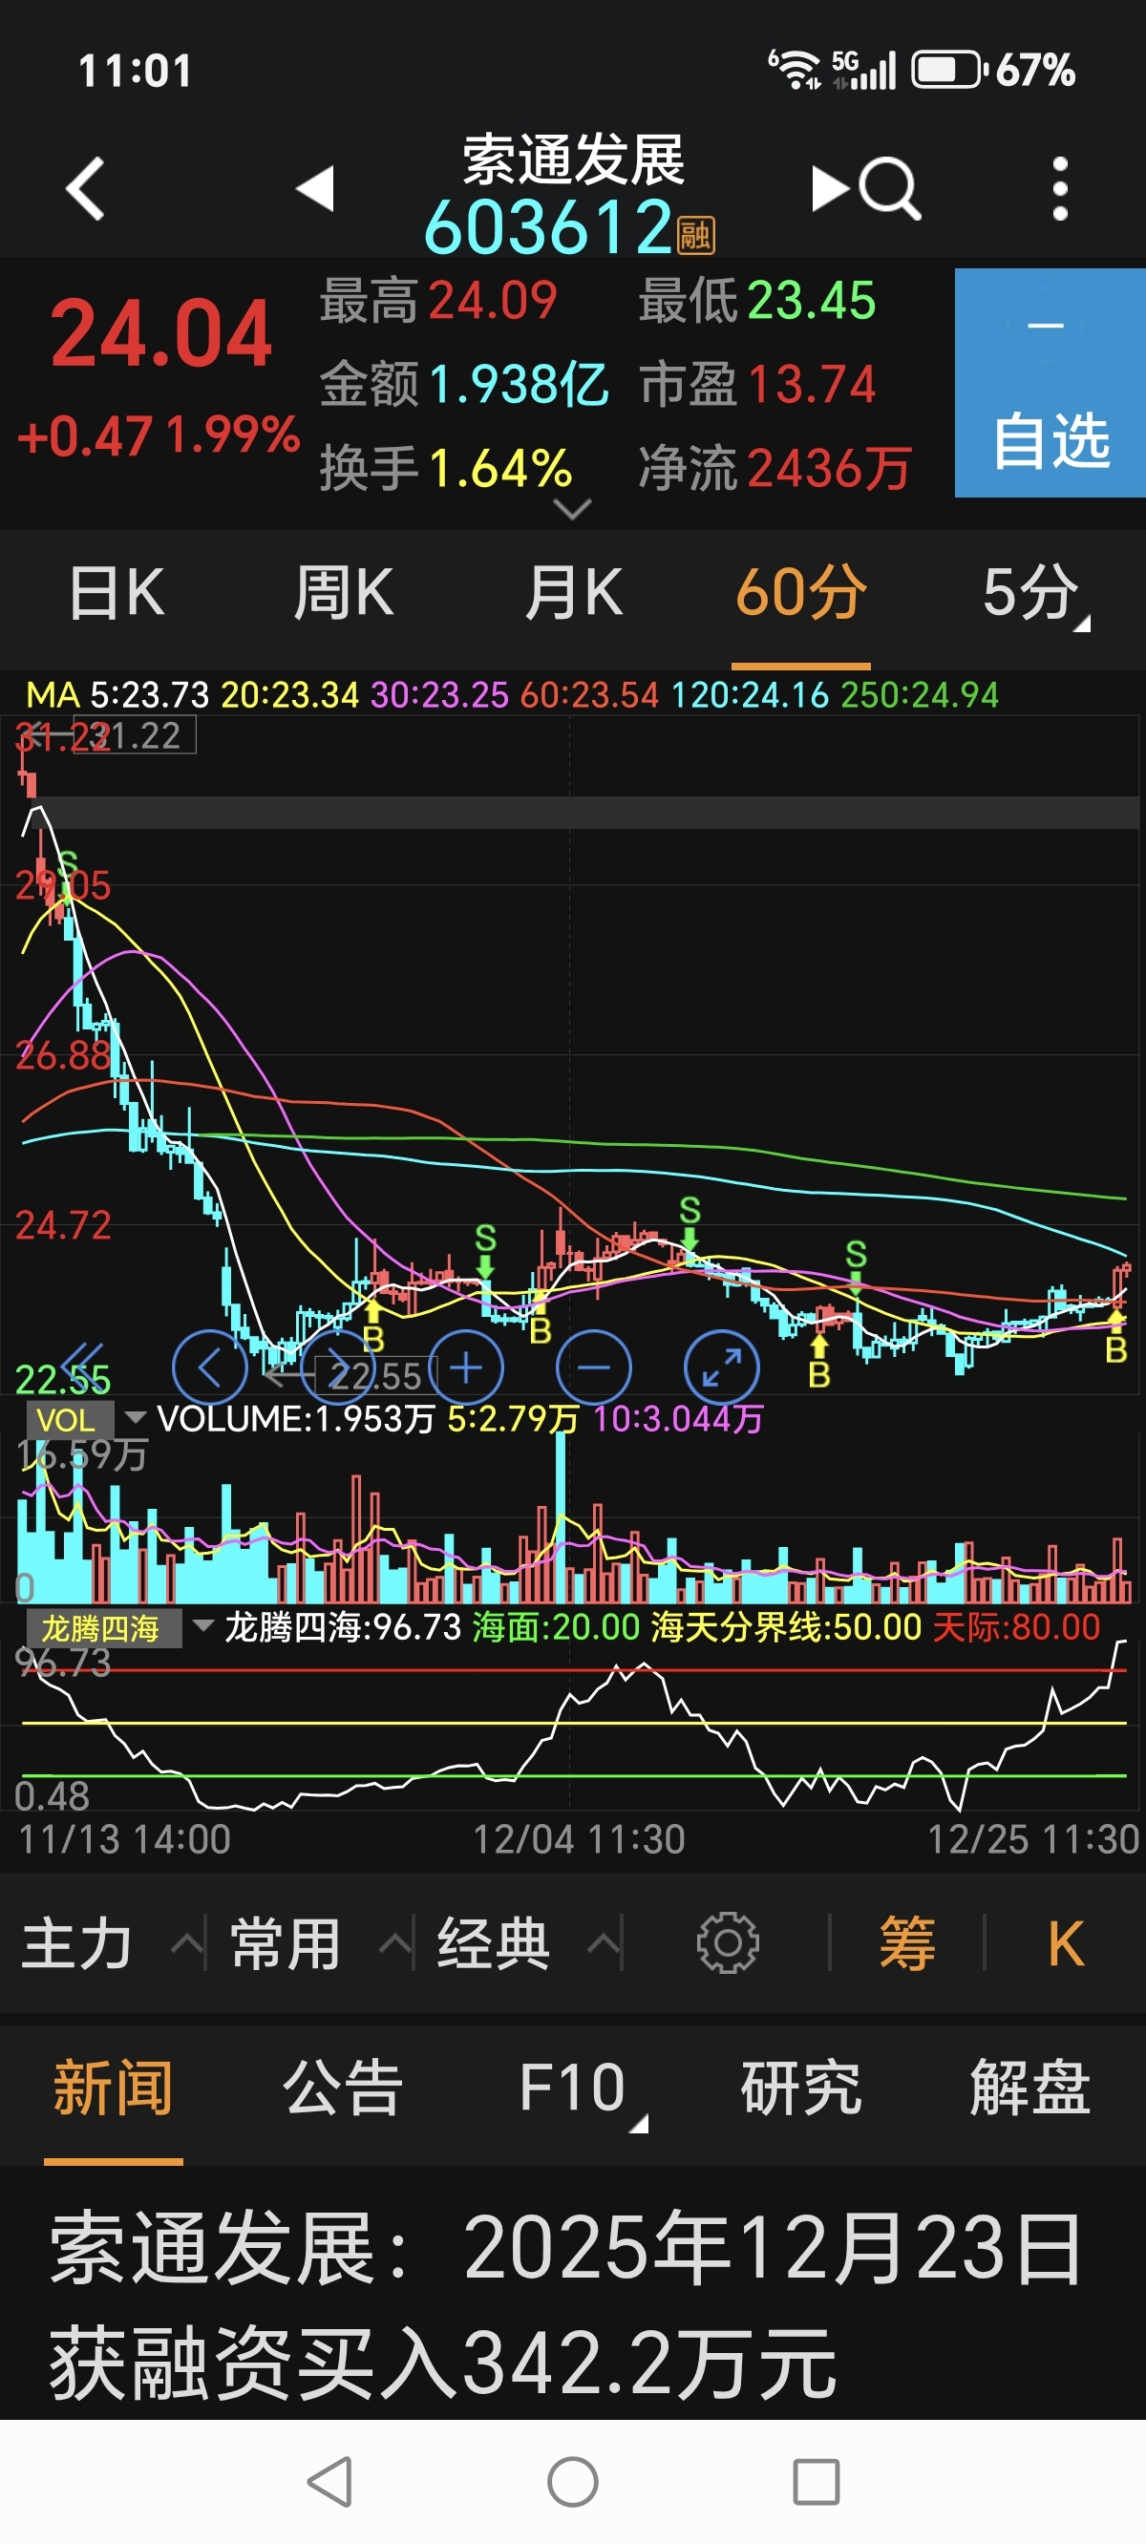Expand the 常用 indicator menu
Screen dimensions: 1146x2544
coord(320,1943)
